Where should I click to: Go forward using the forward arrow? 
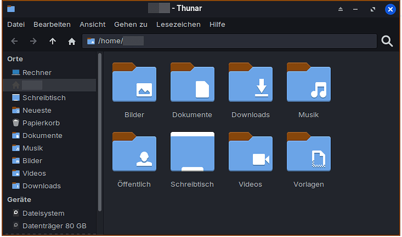33,41
